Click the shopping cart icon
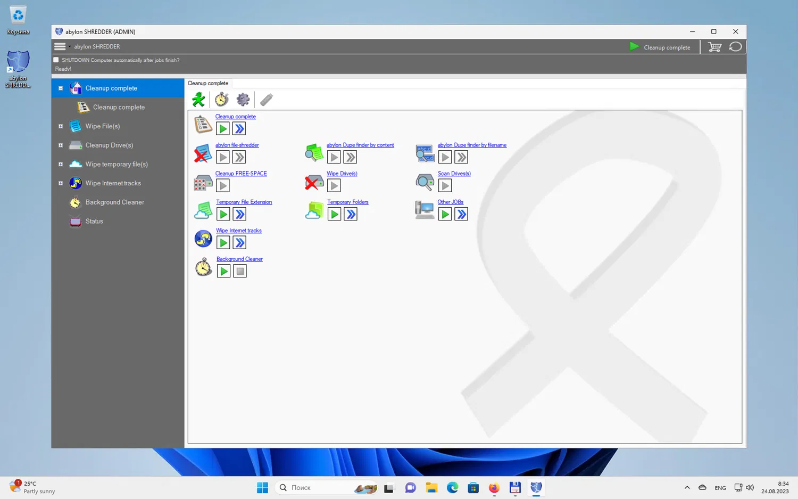Viewport: 798px width, 499px height. [x=714, y=47]
